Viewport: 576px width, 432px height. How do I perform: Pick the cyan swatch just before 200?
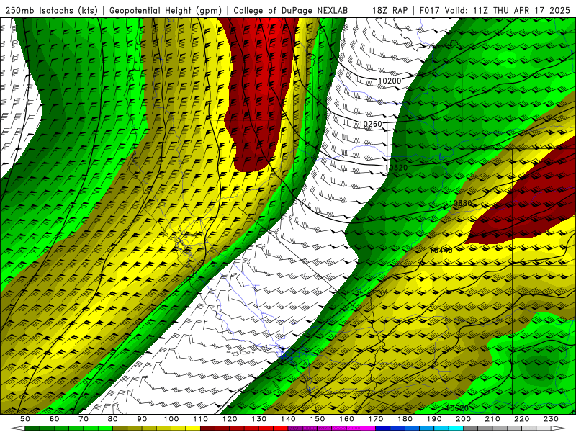point(456,428)
